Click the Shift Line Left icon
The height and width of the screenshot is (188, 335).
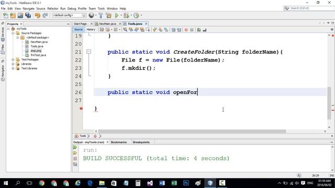(173, 30)
